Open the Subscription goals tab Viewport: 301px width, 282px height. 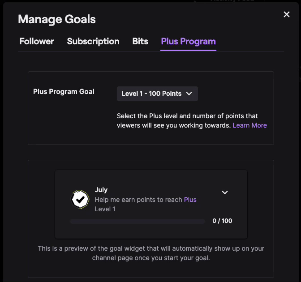93,42
